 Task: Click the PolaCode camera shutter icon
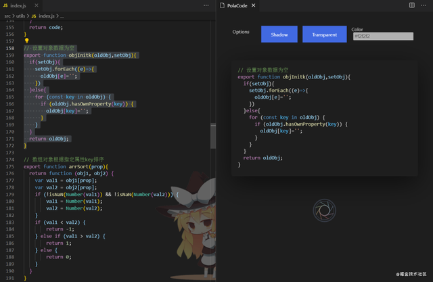tap(324, 210)
